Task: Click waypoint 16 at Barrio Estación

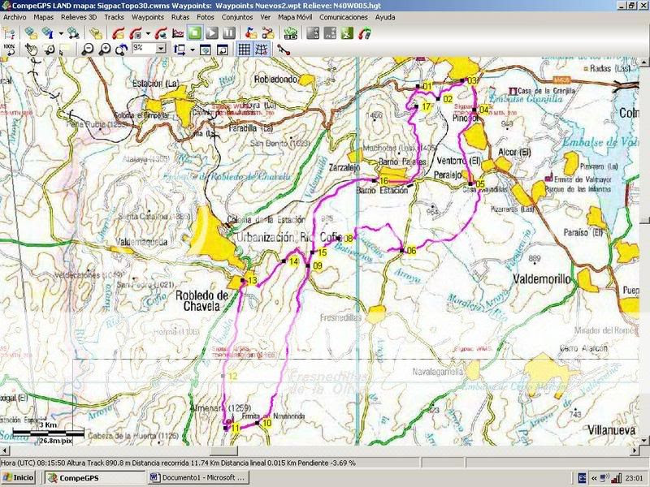Action: pos(375,180)
